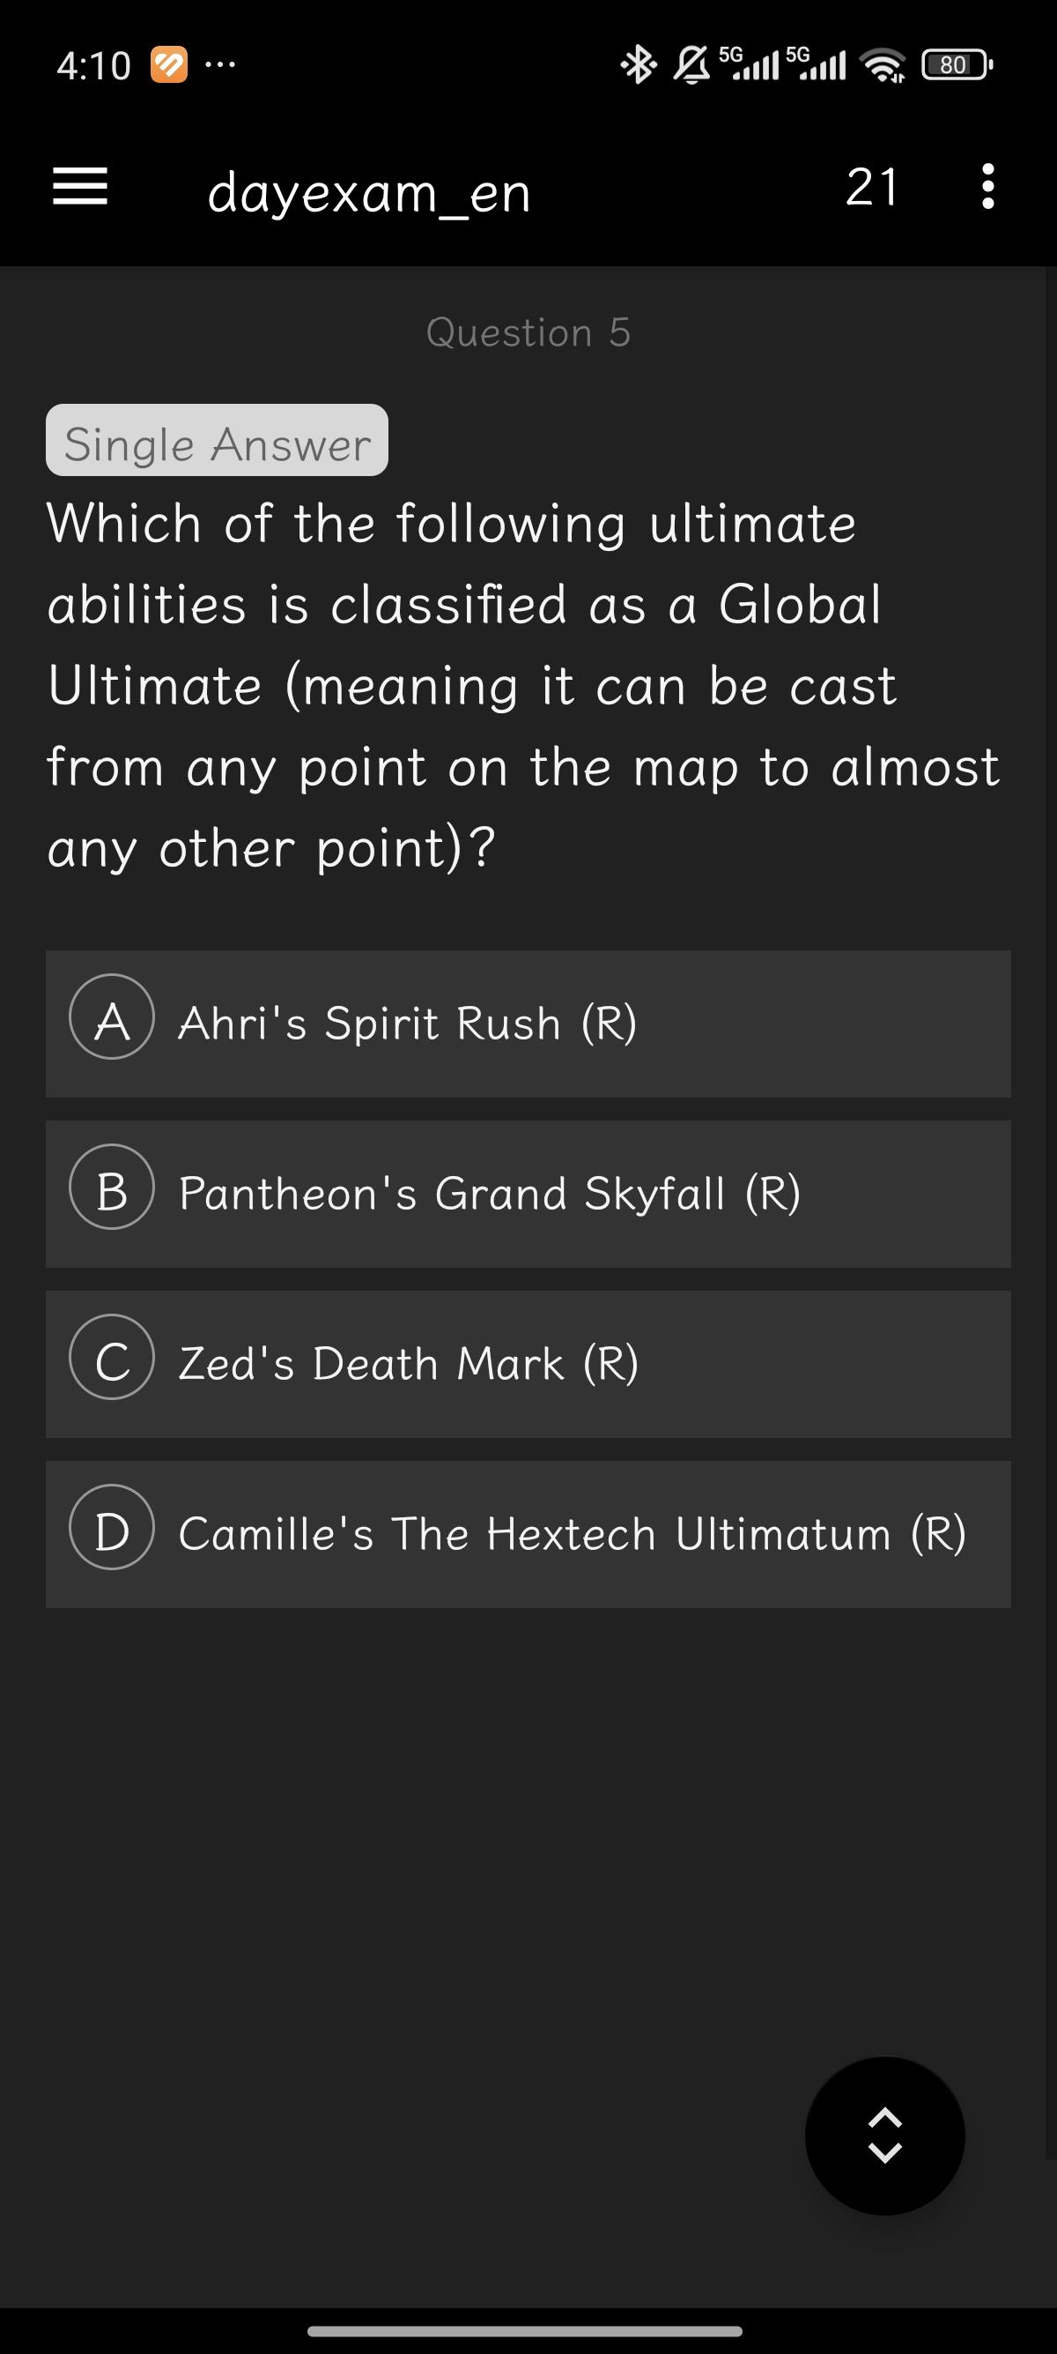The image size is (1057, 2354).
Task: Tap the Wi-Fi status icon
Action: [883, 66]
